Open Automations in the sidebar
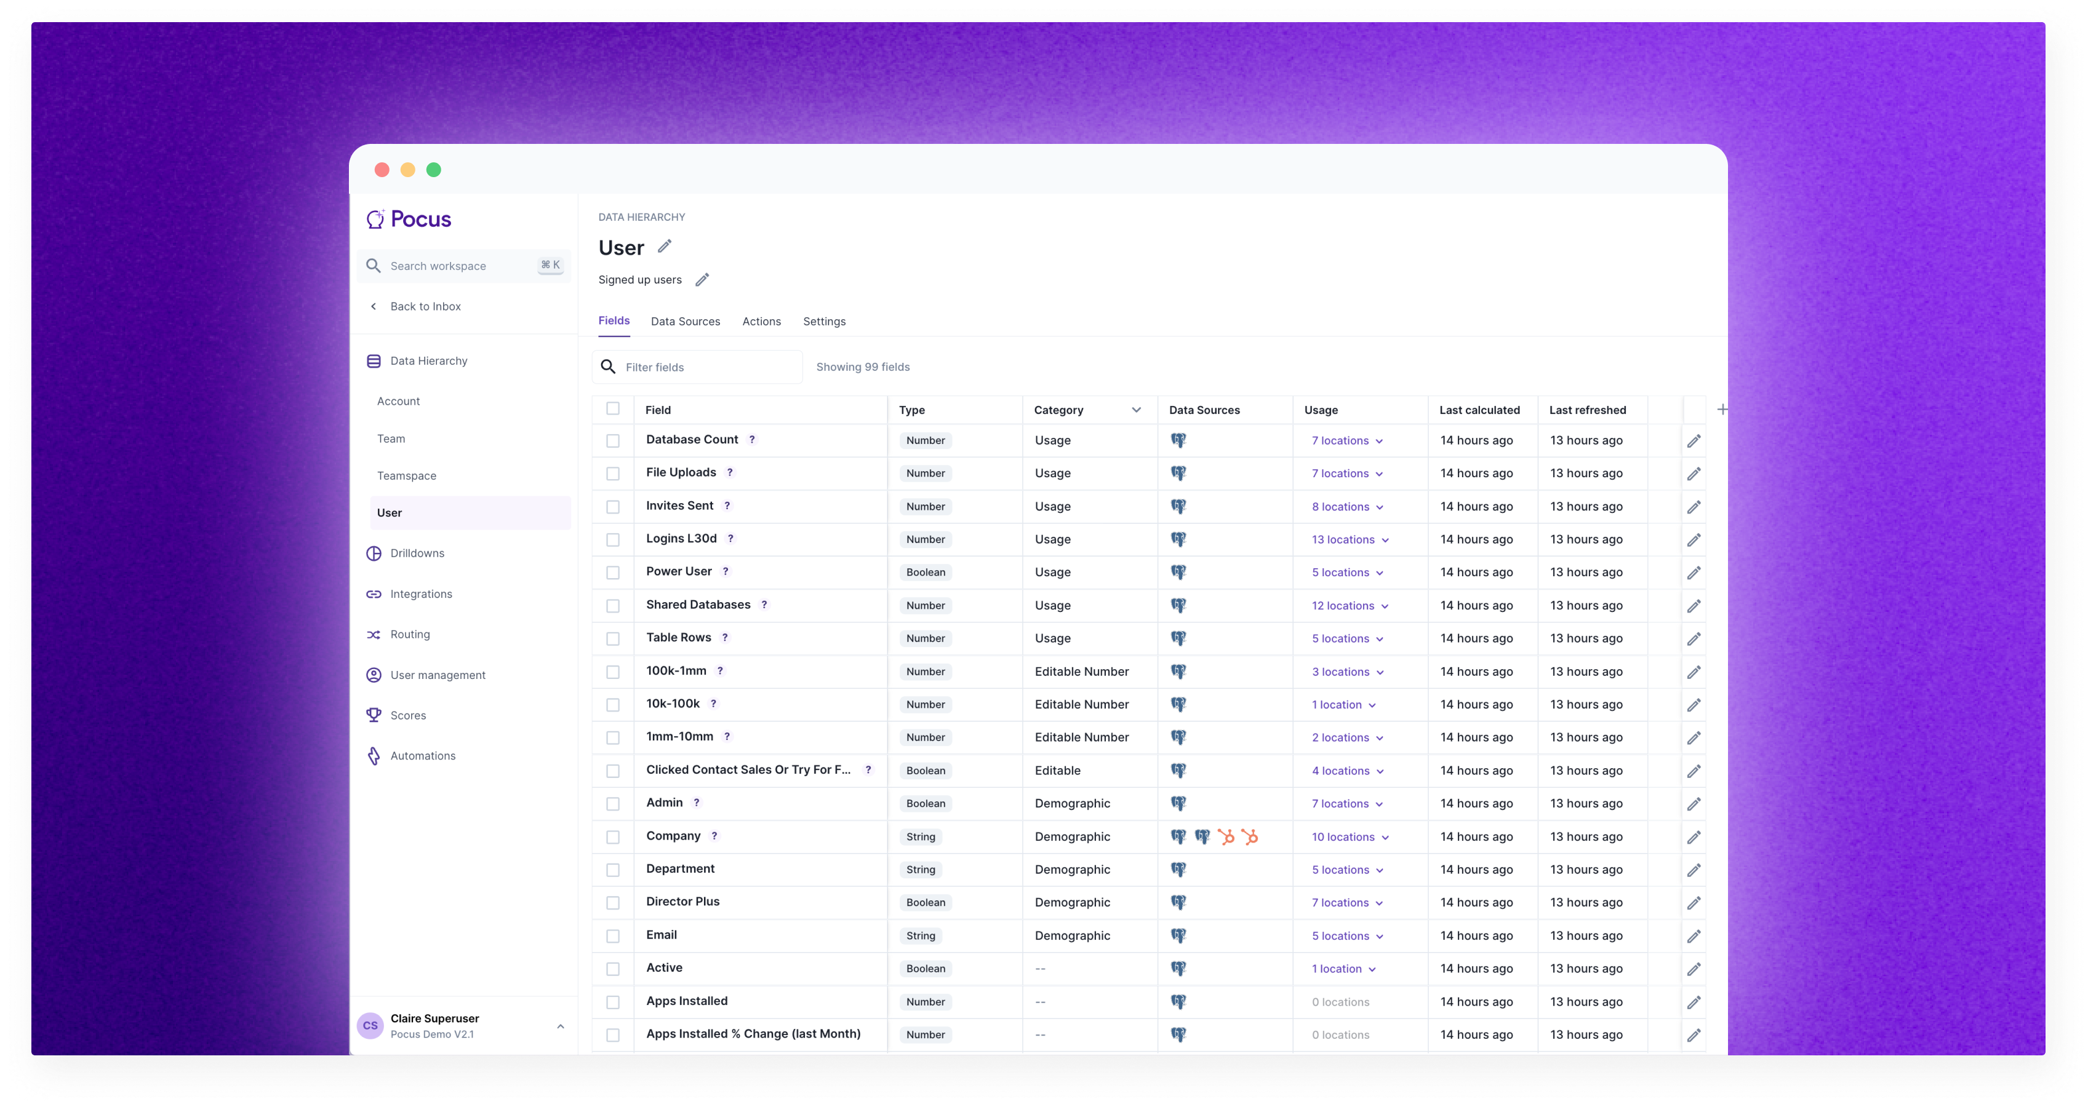Image resolution: width=2088 pixels, height=1107 pixels. pyautogui.click(x=422, y=756)
